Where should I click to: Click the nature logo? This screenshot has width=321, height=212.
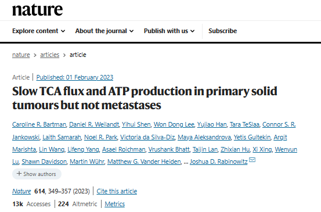[x=38, y=10]
